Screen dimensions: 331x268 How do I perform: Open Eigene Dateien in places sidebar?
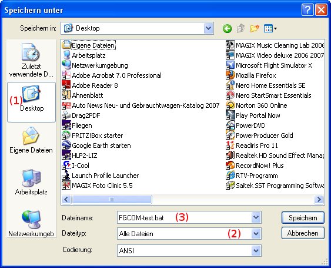pos(31,140)
